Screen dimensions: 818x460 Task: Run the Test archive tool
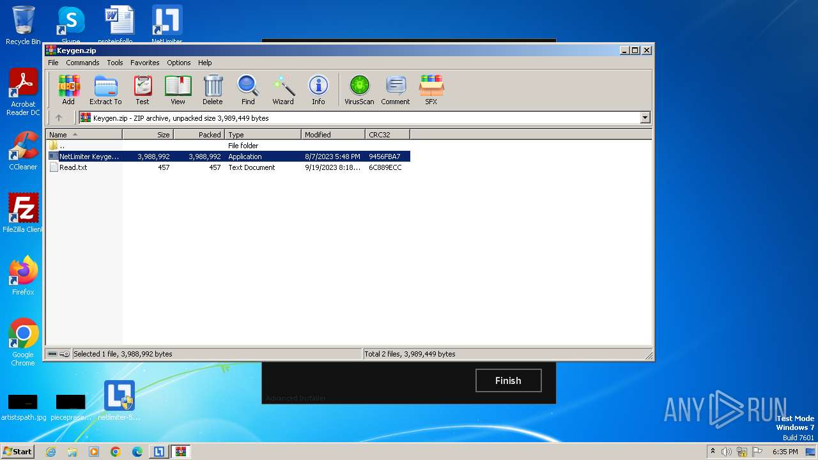143,90
